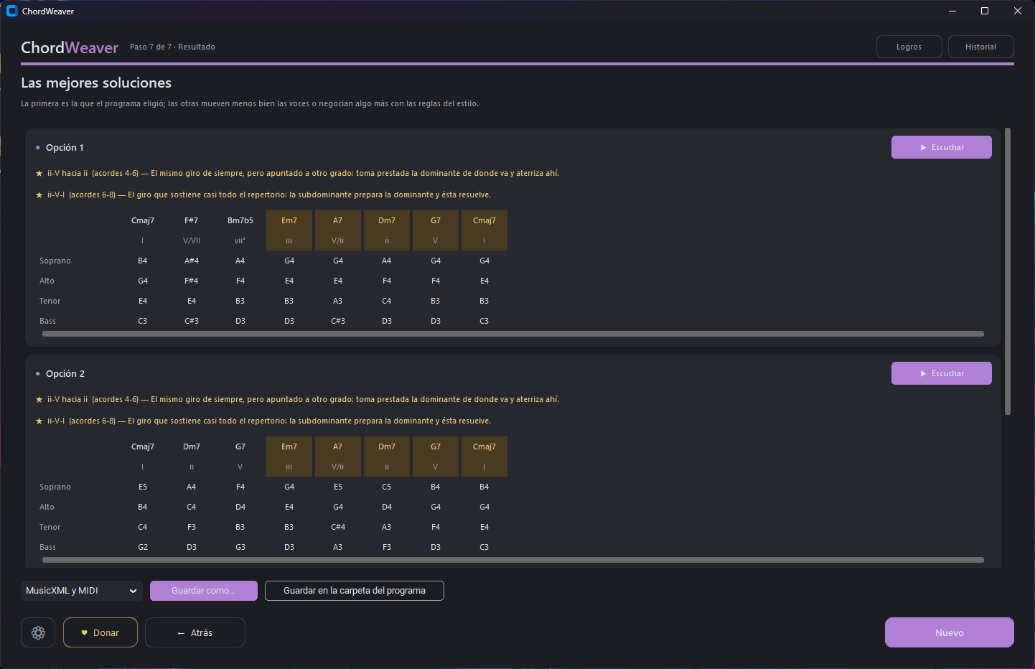Click the ChordWeaver app icon in title bar
Screen dimensions: 1035x669
11,11
